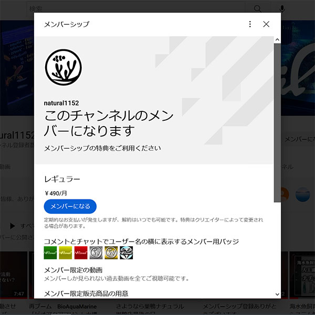Click the green member badge
The height and width of the screenshot is (315, 315).
pos(50,253)
